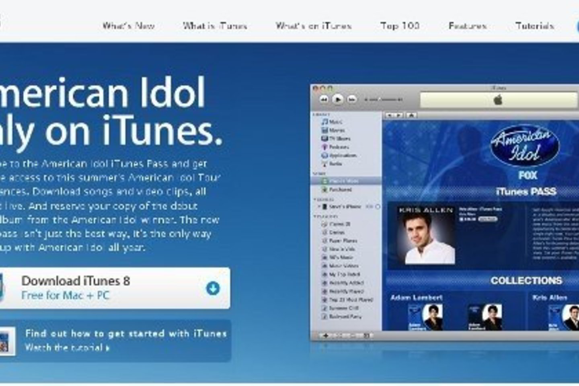
Task: Click the first Adam Lambert collection thumbnail
Action: tap(425, 317)
